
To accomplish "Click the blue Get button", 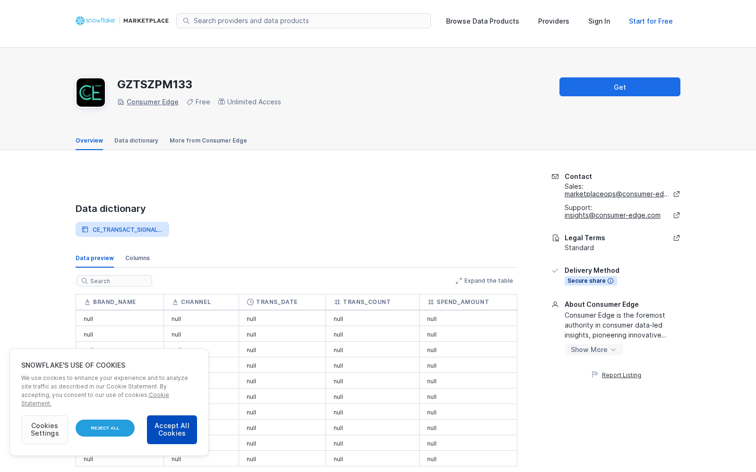I will [x=620, y=87].
